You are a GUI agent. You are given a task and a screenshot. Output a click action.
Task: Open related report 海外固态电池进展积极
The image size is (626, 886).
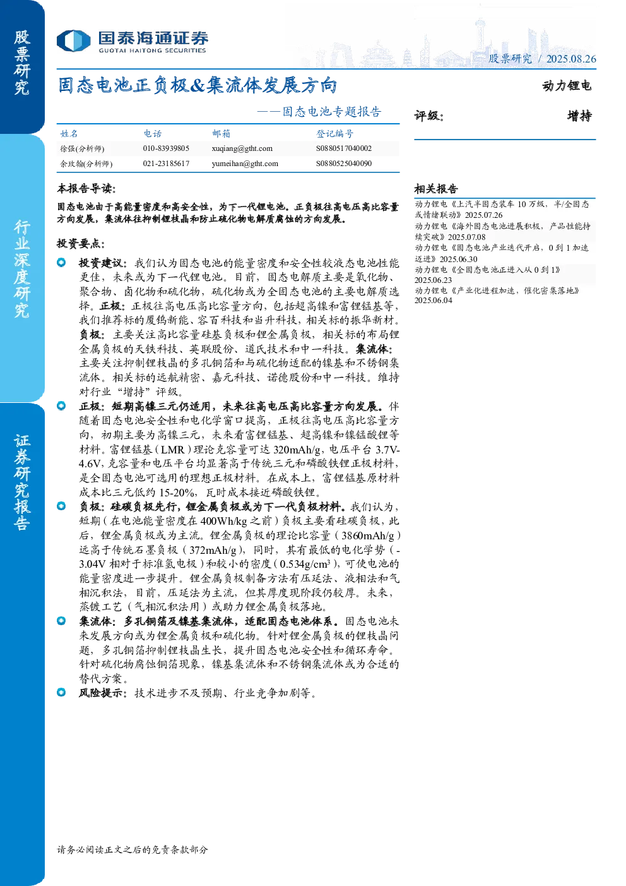[x=502, y=232]
